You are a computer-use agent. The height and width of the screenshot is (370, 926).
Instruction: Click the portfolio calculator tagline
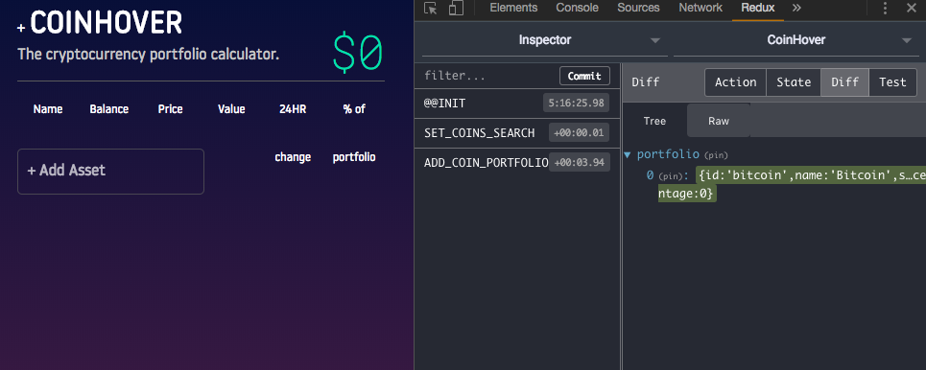pos(148,55)
